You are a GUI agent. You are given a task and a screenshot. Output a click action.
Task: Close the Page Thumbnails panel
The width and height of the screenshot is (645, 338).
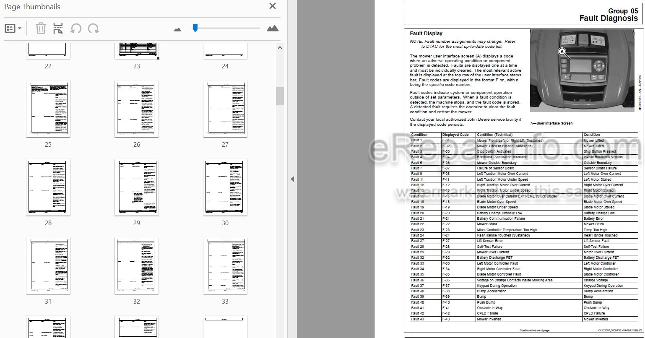273,6
